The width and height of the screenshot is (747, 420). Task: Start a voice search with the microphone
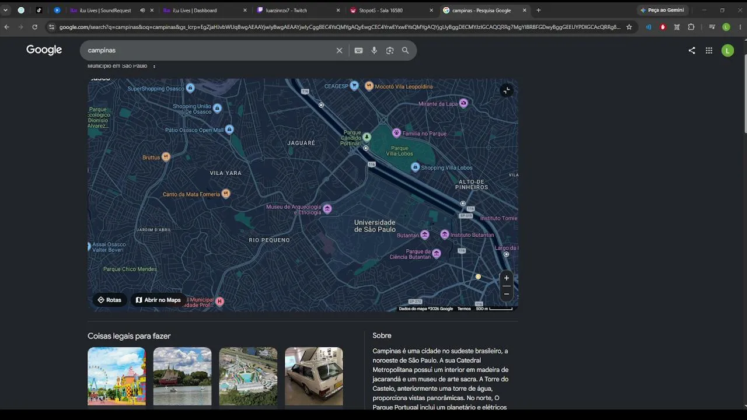pos(374,51)
